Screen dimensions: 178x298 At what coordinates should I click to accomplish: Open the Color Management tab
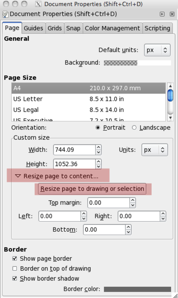(x=112, y=28)
